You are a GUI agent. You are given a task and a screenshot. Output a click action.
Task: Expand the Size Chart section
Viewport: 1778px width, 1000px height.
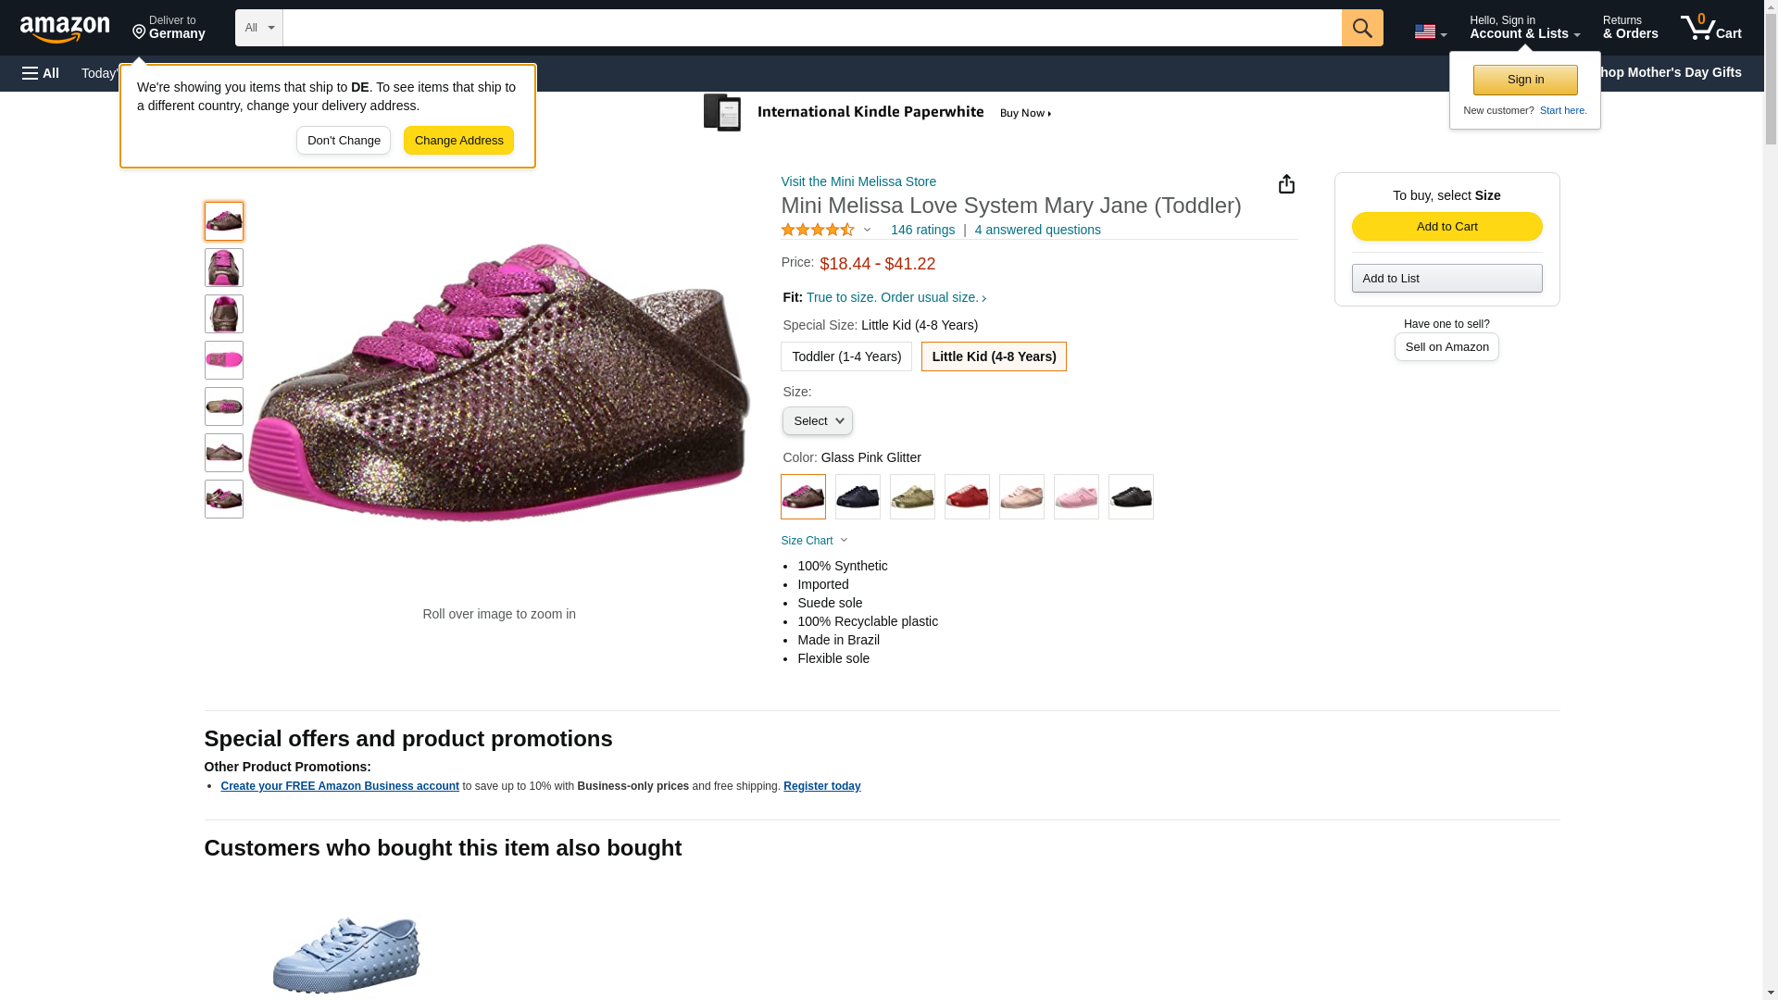click(x=814, y=541)
